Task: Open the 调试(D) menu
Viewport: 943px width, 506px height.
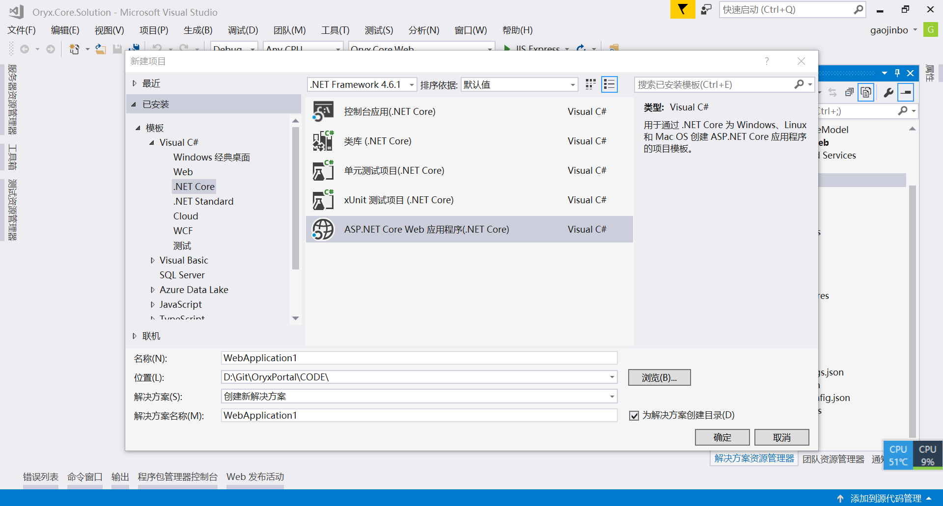Action: (243, 30)
